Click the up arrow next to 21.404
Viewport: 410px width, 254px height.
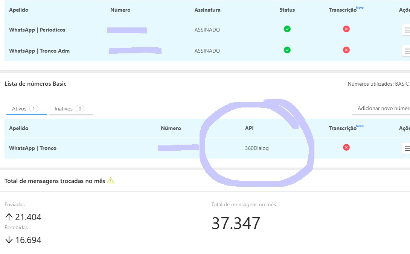(9, 217)
